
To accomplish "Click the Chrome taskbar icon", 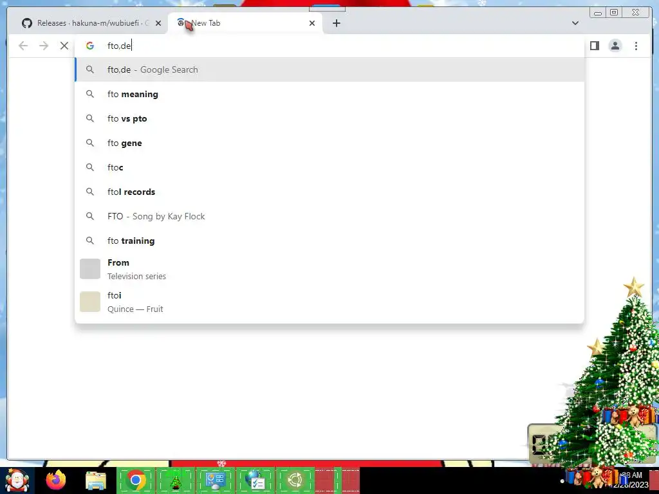I will tap(136, 480).
